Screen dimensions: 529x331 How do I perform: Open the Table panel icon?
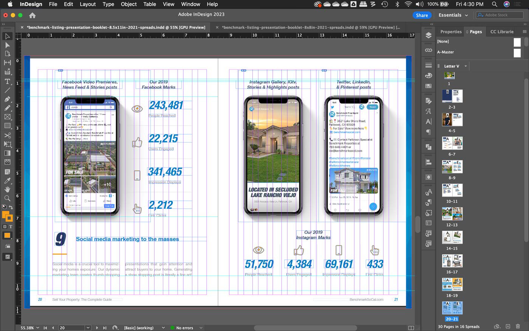(428, 223)
